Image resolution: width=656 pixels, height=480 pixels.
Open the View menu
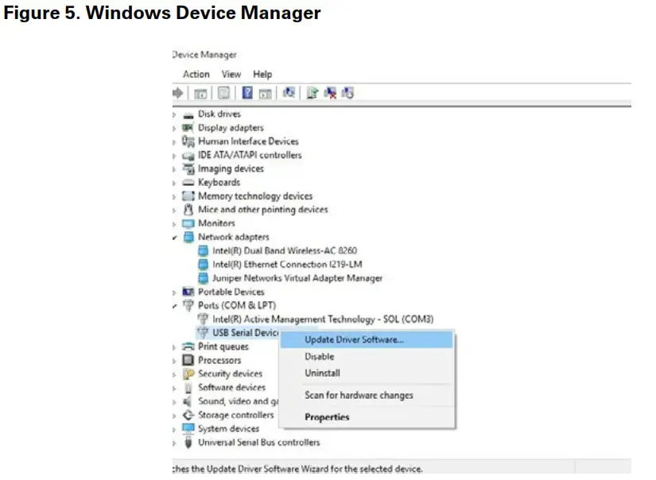[x=231, y=75]
